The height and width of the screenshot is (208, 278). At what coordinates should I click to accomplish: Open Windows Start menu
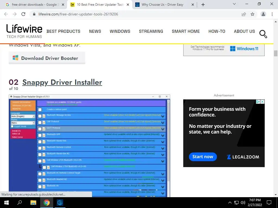(7, 203)
